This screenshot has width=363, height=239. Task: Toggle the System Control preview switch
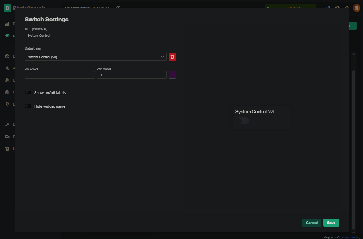(242, 121)
